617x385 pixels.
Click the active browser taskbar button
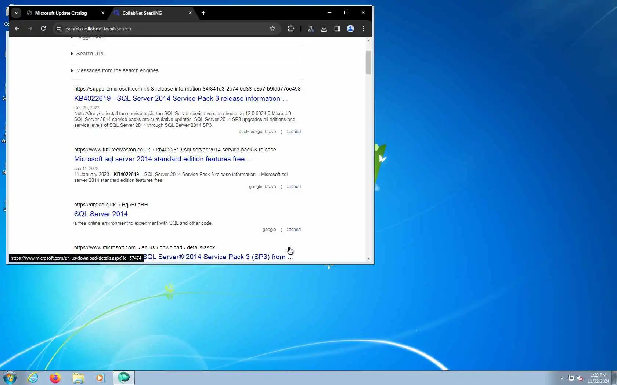[124, 378]
